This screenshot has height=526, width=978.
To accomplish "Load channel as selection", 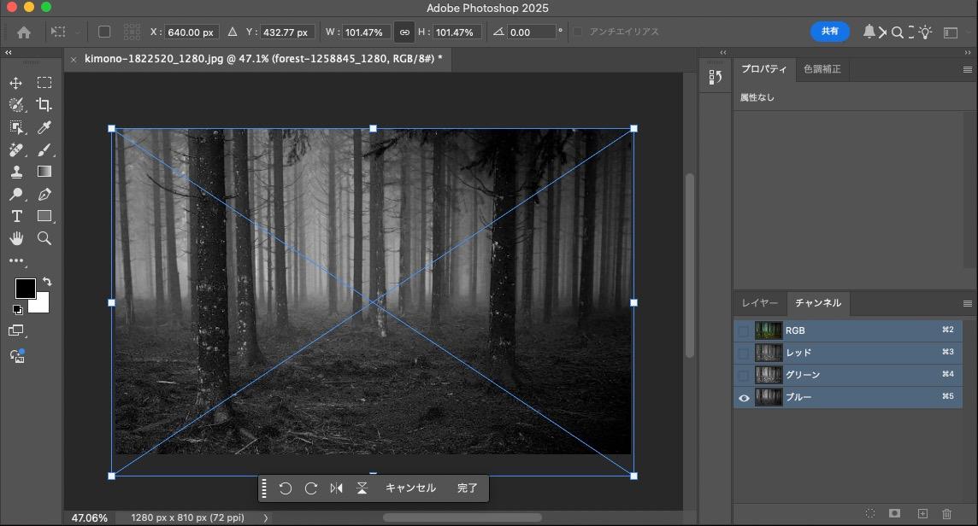I will coord(870,513).
